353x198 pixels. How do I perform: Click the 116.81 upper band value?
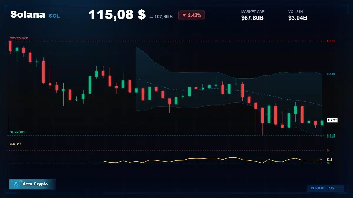(331, 74)
